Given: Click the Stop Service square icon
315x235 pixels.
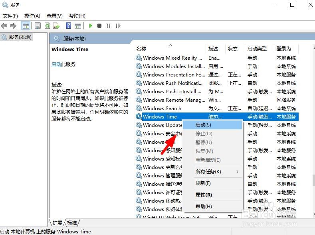Looking at the screenshot, I should (99, 26).
